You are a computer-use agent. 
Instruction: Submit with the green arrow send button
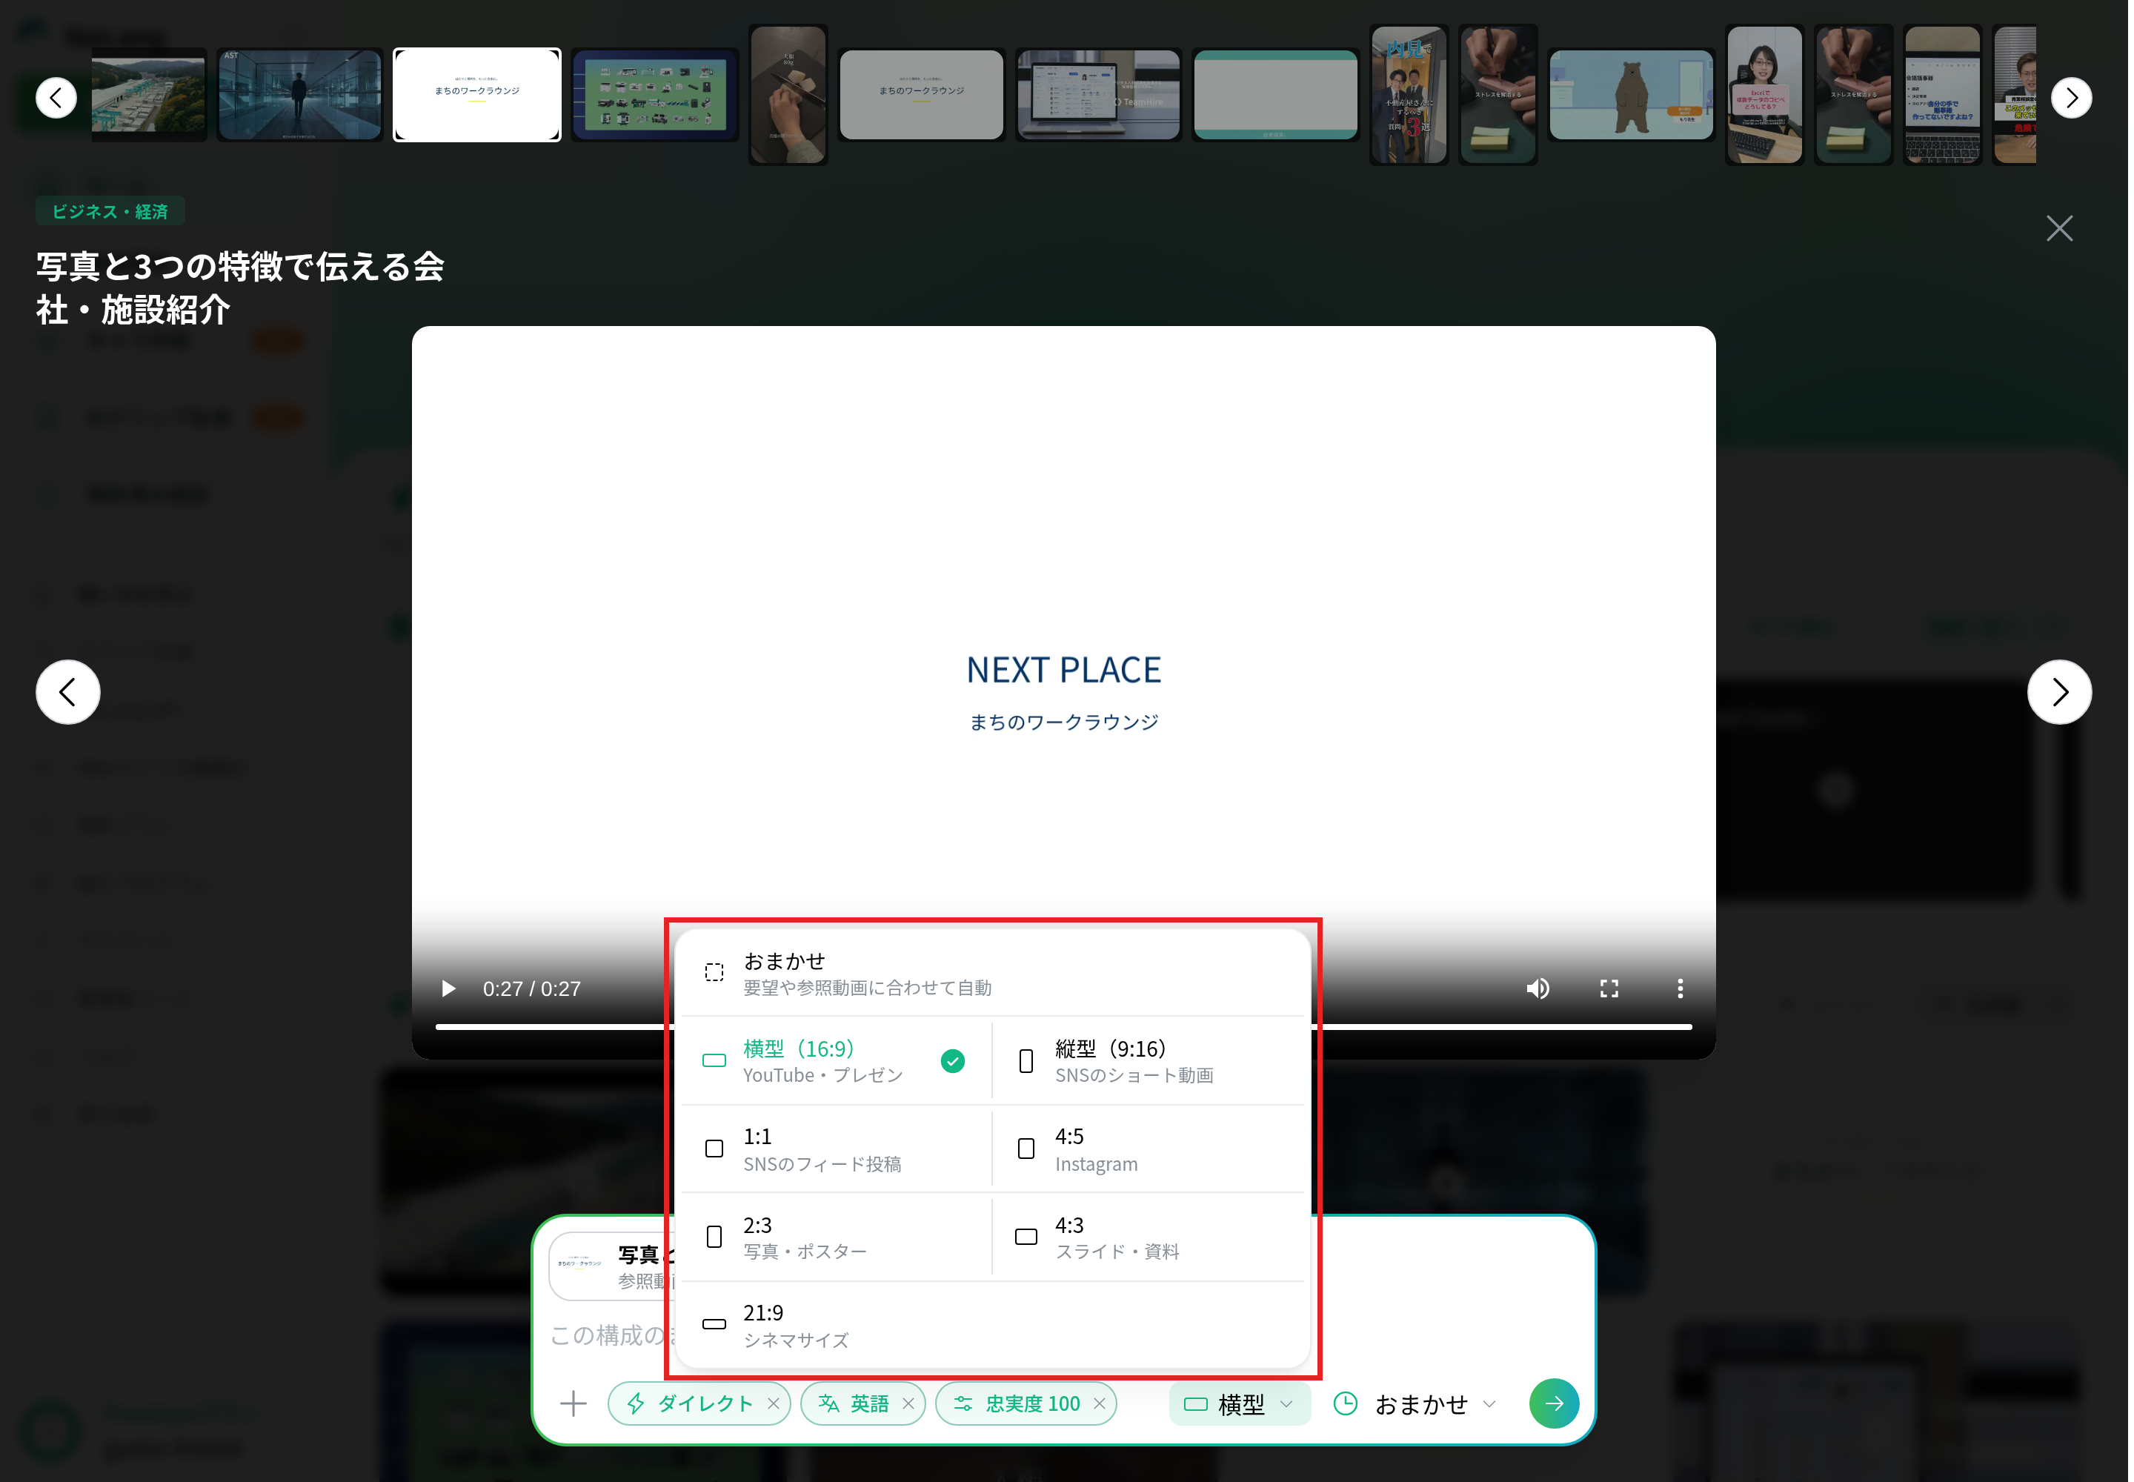click(1554, 1403)
